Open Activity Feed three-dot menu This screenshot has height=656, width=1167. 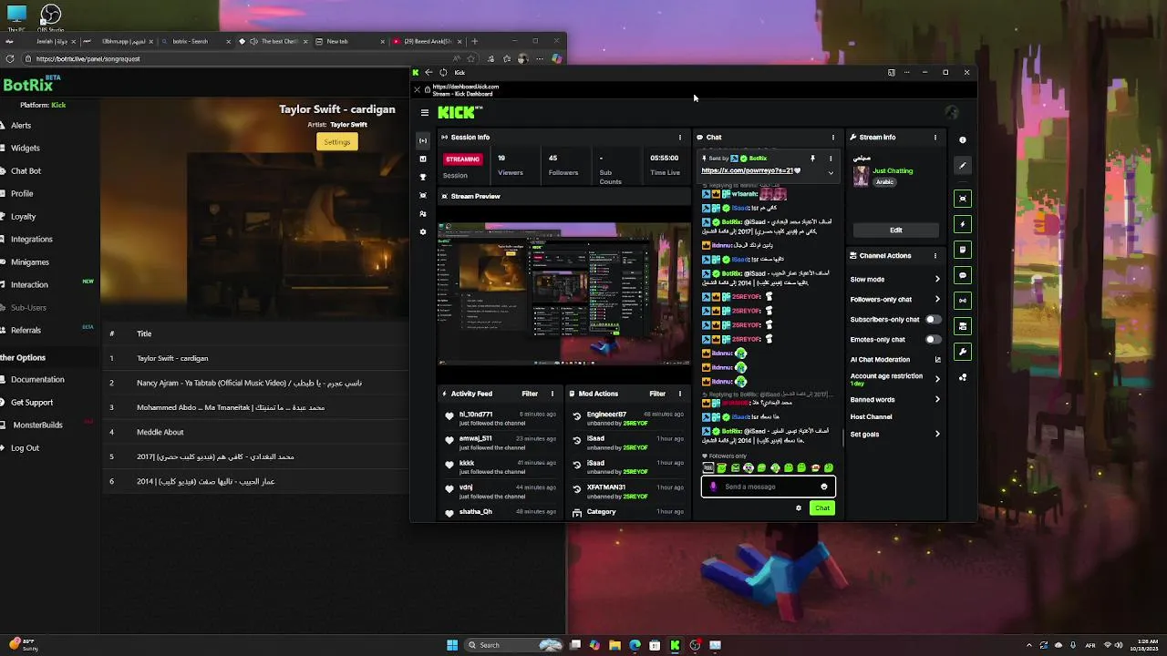click(x=552, y=394)
